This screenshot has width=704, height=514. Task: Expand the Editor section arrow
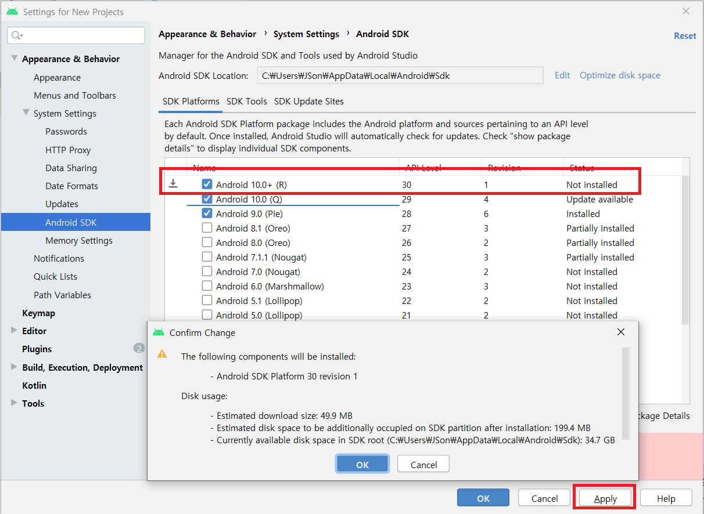pos(14,331)
